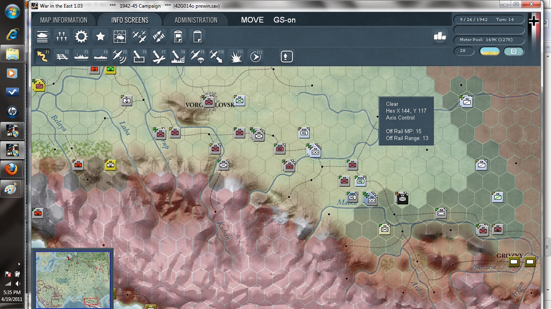551x309 pixels.
Task: Select the F1 move mode icon
Action: coord(42,56)
